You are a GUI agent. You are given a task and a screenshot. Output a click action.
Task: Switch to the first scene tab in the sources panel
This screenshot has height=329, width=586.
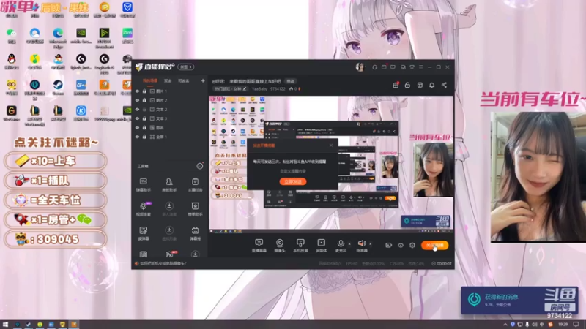(150, 80)
